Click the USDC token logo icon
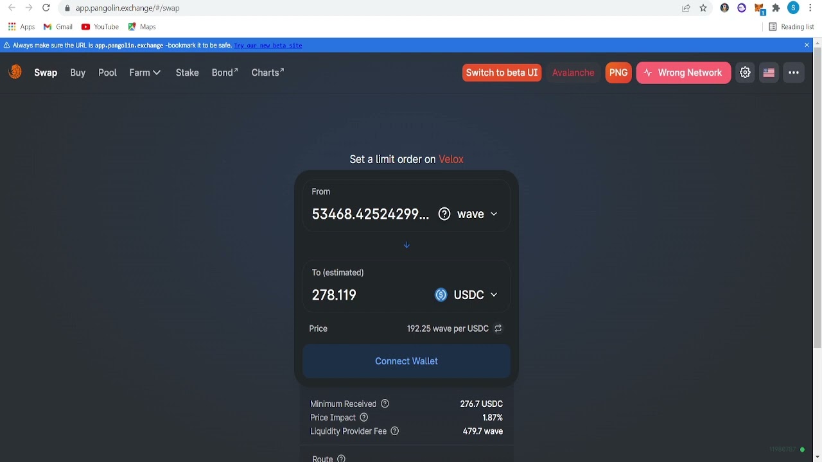This screenshot has height=462, width=822. [441, 295]
